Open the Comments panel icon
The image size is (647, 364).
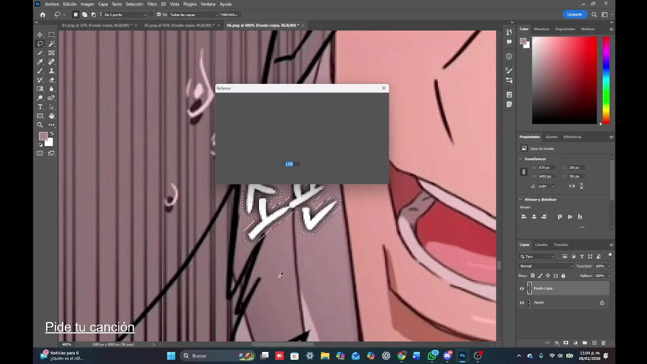point(509,42)
